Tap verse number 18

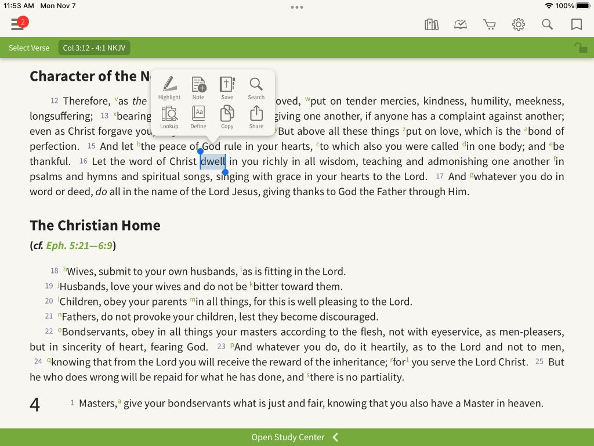point(55,271)
